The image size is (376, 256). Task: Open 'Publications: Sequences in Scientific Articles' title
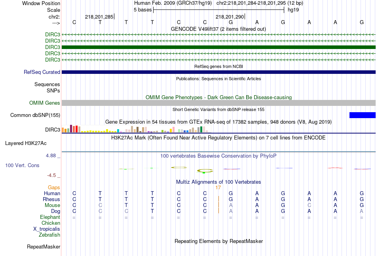(x=218, y=79)
